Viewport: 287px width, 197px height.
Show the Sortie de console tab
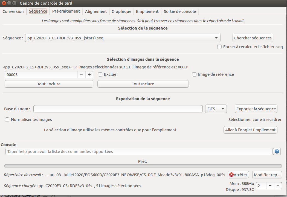(180, 11)
